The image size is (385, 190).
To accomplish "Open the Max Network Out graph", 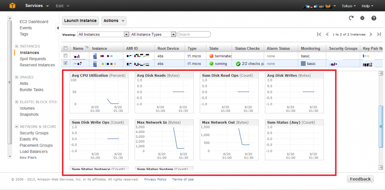I will click(x=229, y=140).
